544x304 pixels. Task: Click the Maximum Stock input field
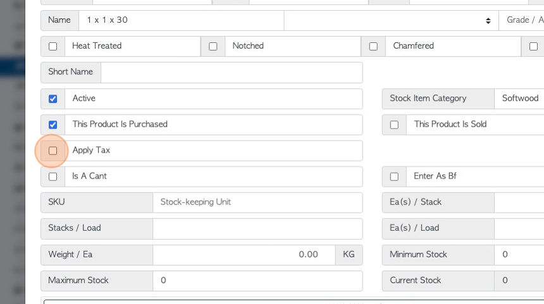tap(257, 281)
